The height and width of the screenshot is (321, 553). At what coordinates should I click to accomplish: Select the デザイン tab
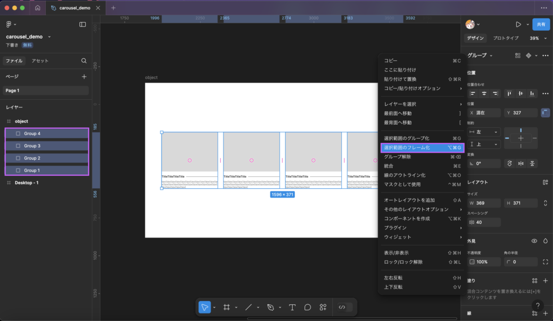pos(475,38)
